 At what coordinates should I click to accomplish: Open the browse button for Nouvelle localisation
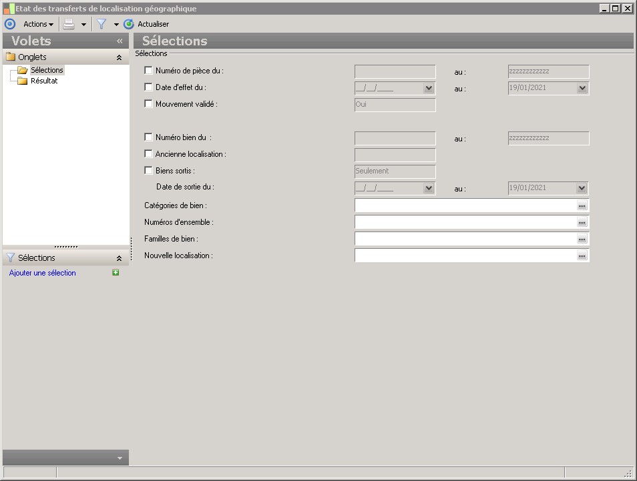click(582, 256)
